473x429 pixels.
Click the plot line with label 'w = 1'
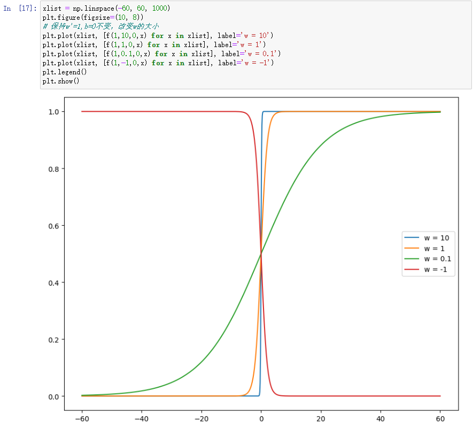[x=154, y=45]
